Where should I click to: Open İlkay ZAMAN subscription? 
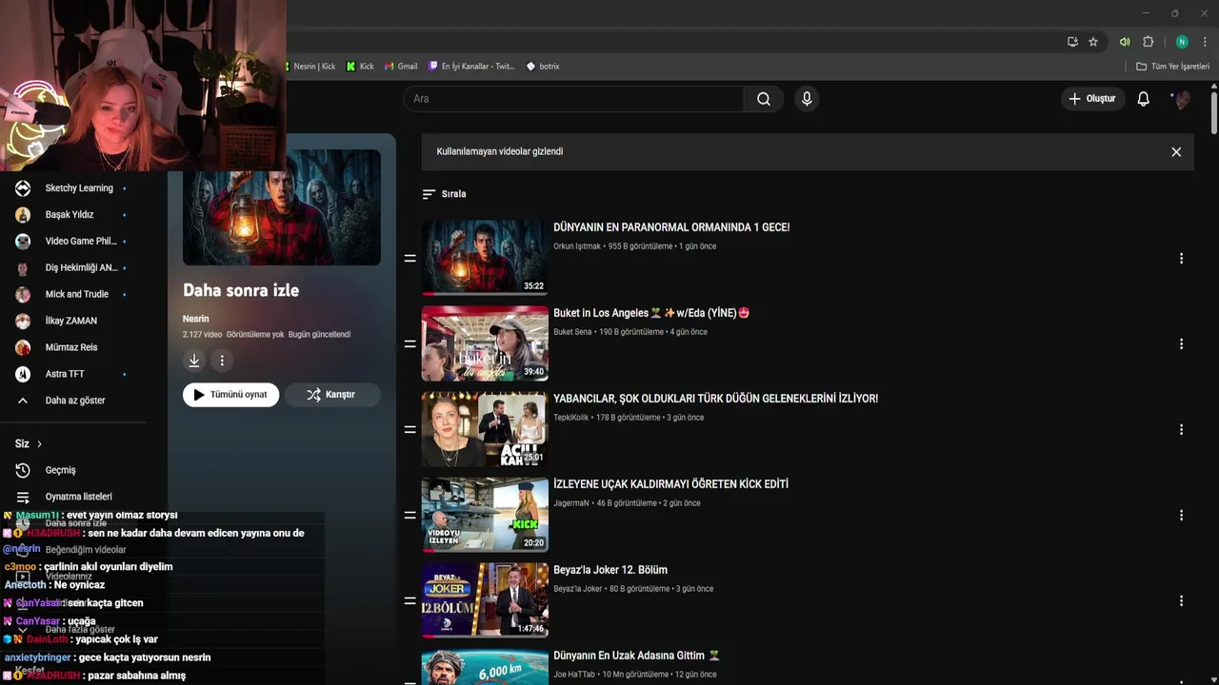pos(72,322)
